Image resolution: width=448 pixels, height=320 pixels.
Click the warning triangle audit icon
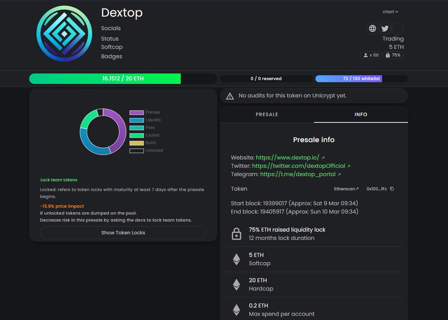pyautogui.click(x=230, y=96)
